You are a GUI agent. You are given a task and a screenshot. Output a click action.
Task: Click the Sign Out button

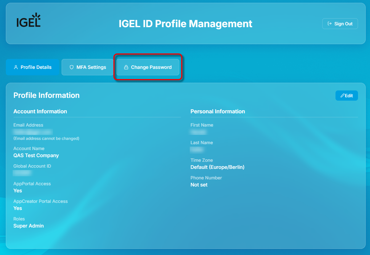click(x=340, y=23)
